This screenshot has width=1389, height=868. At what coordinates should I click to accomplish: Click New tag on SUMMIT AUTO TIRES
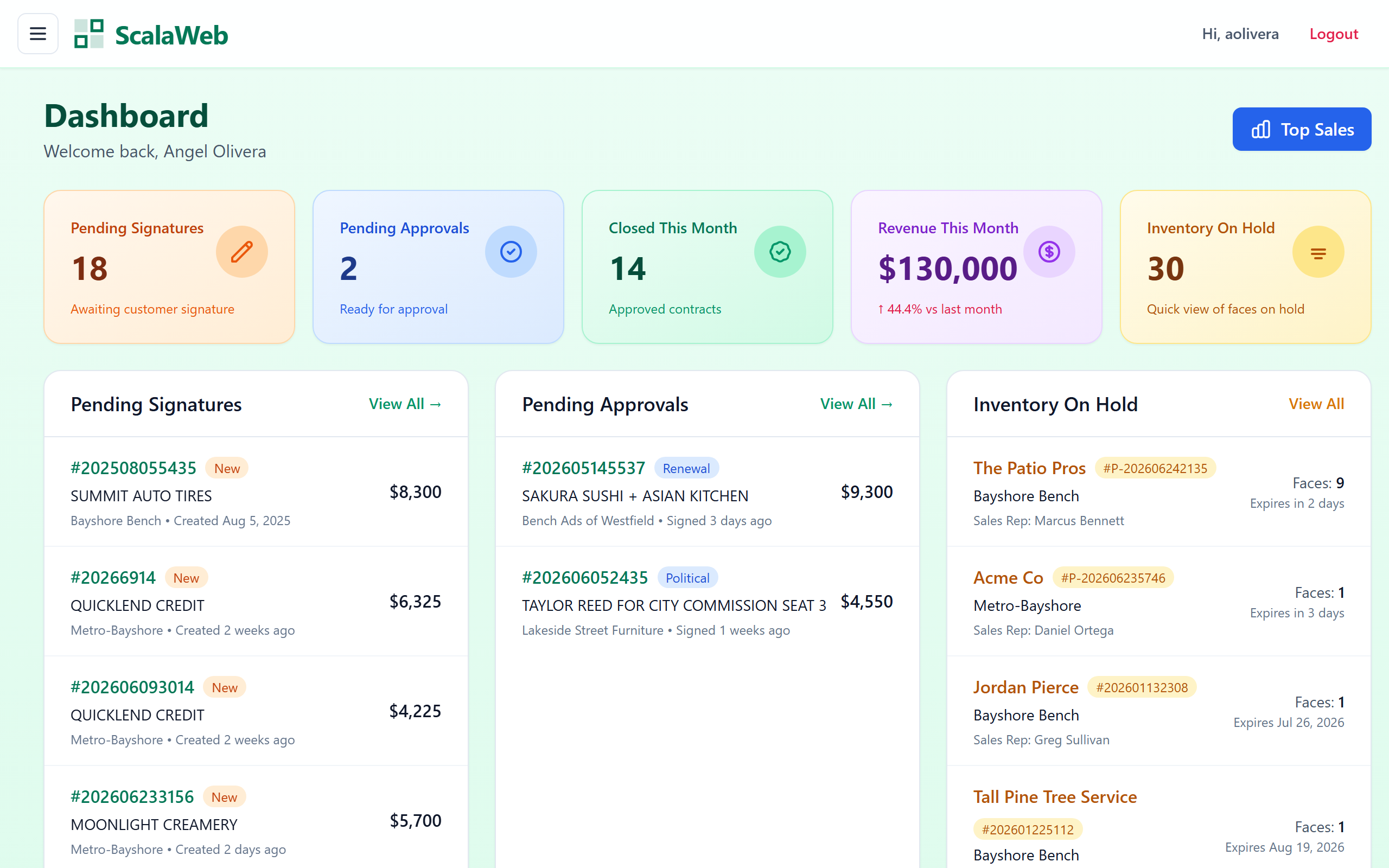click(x=227, y=468)
